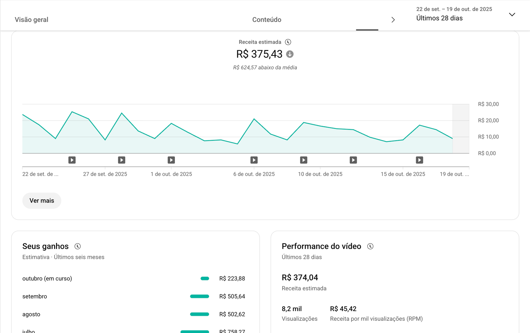Screen dimensions: 530x333
Task: Click the Ver mais button
Action: pyautogui.click(x=42, y=201)
